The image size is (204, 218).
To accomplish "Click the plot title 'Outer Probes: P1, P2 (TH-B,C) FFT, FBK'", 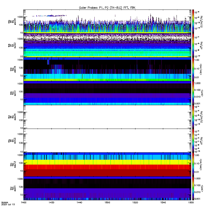I will pyautogui.click(x=107, y=8).
